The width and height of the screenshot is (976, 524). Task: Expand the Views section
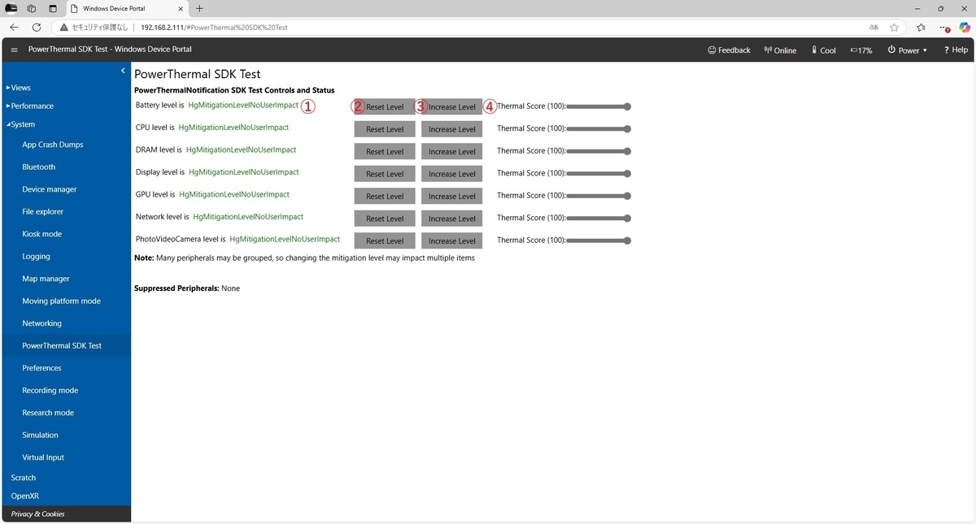click(x=19, y=88)
